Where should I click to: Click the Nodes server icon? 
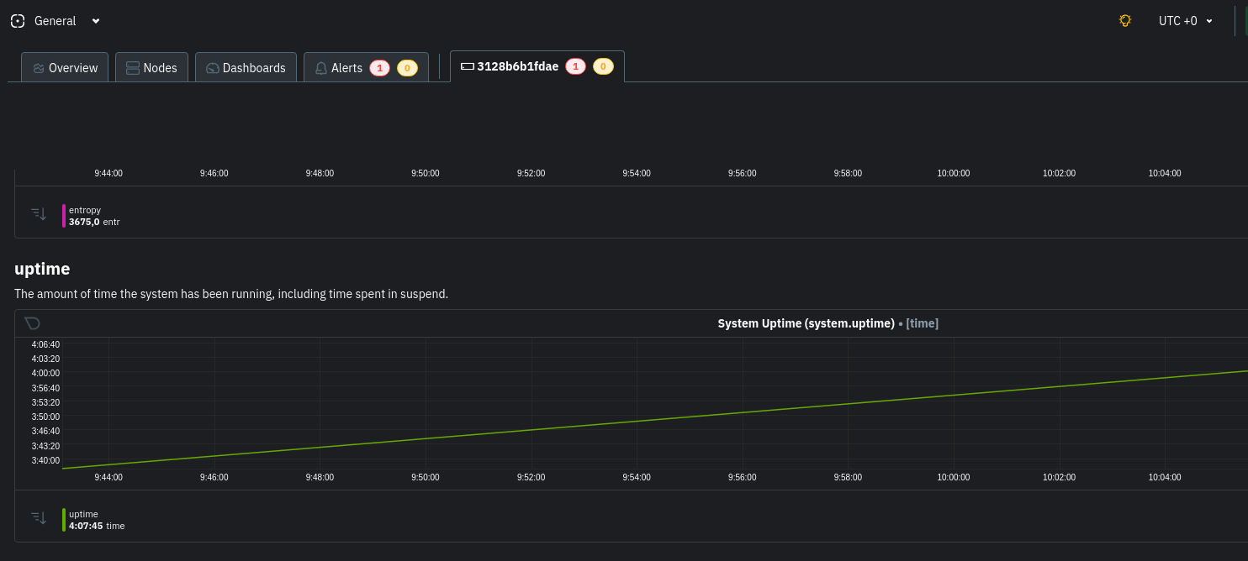point(133,68)
